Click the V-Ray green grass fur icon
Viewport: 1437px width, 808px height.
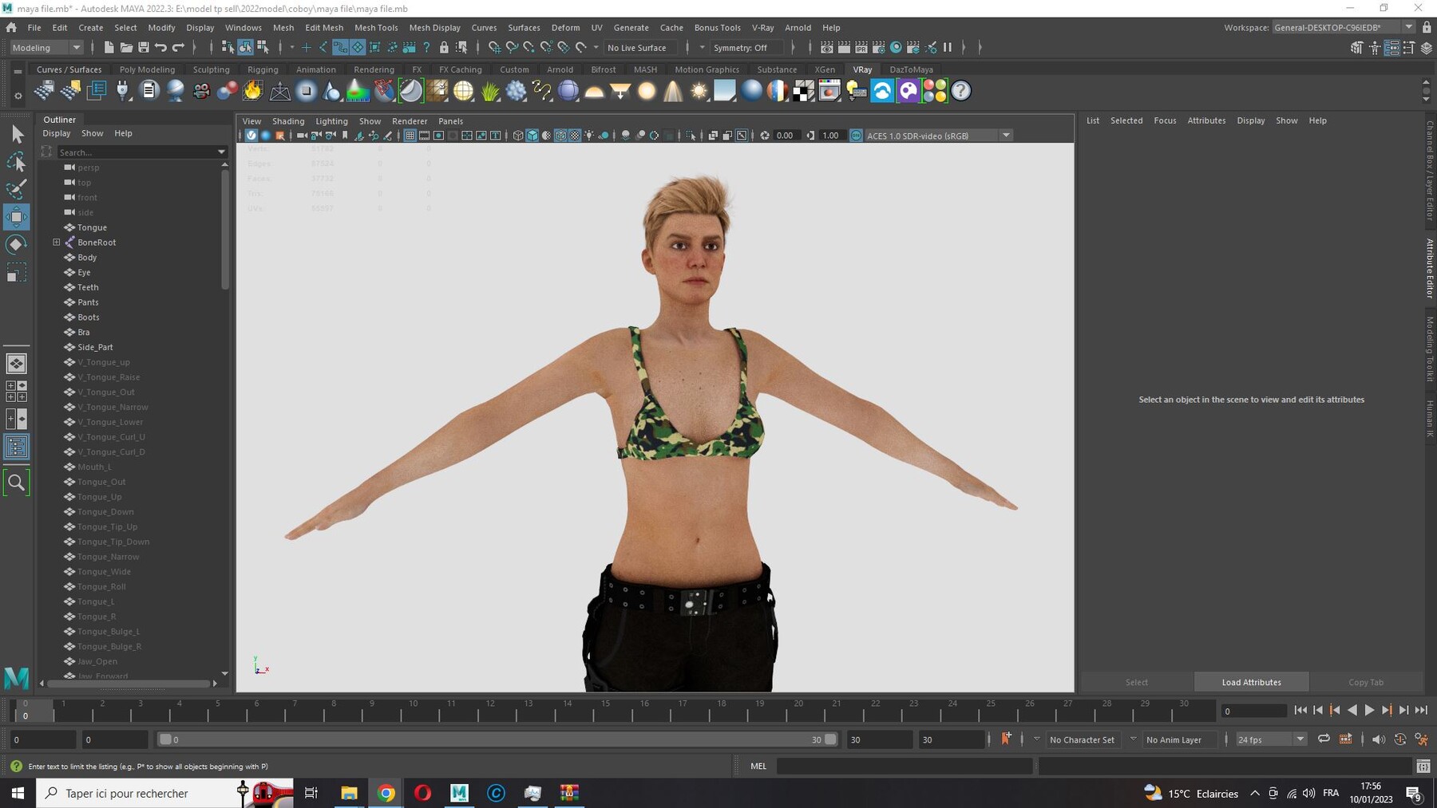point(490,91)
